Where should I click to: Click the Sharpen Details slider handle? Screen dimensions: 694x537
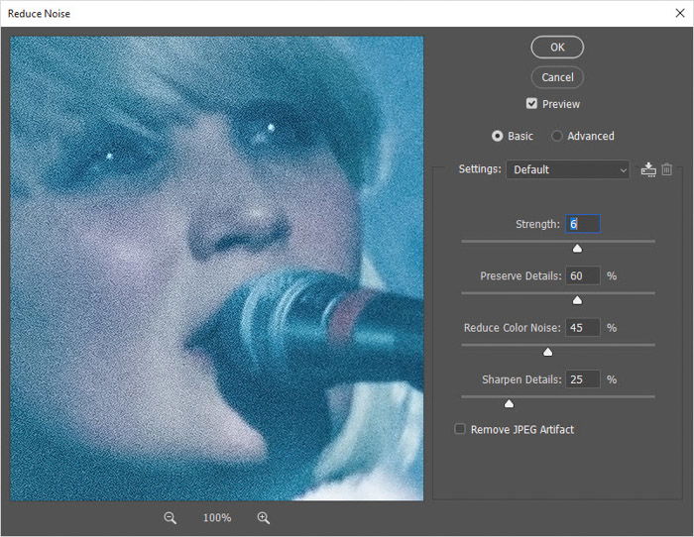[510, 403]
